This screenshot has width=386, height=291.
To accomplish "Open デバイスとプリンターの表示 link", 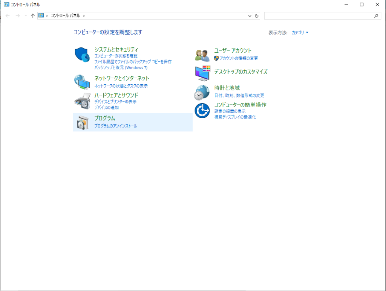I will point(115,102).
